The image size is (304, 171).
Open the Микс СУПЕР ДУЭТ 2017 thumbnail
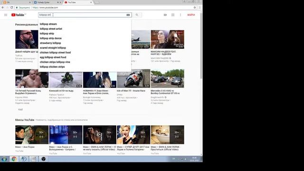pos(133,135)
